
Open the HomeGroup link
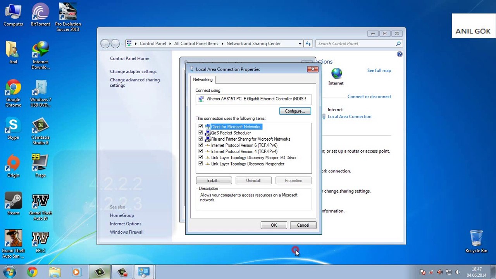[x=122, y=215]
